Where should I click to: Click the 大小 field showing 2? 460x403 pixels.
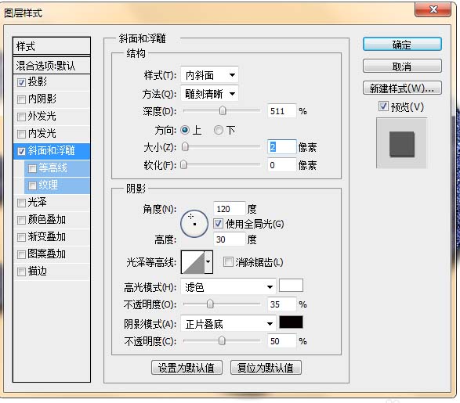coord(281,147)
